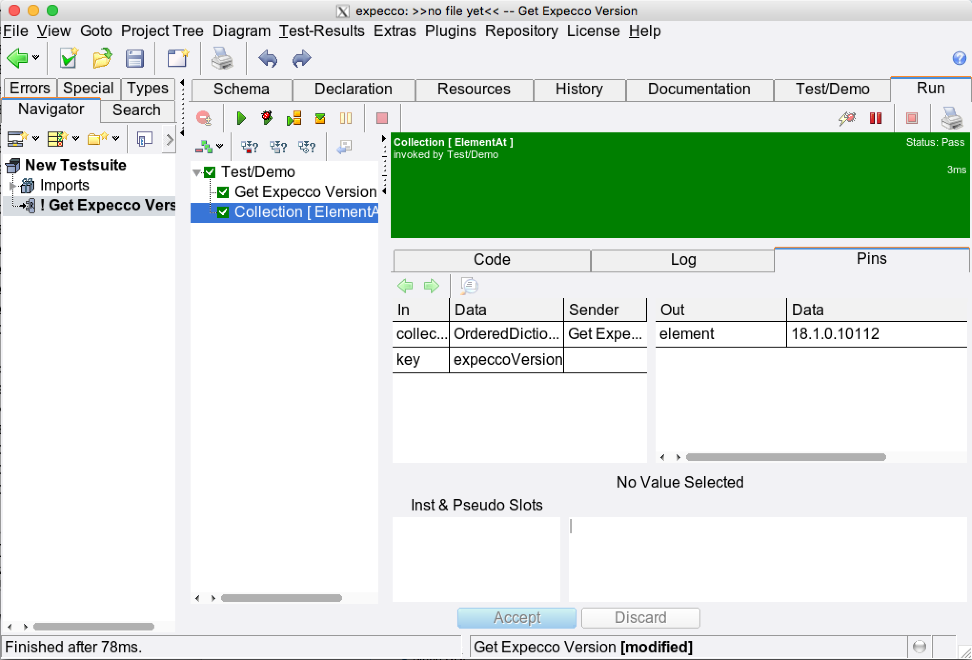Switch to the Log tab
The image size is (972, 660).
[x=683, y=260]
